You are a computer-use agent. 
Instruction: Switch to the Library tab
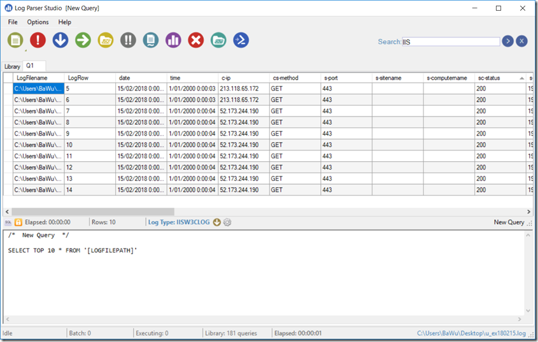click(x=12, y=67)
